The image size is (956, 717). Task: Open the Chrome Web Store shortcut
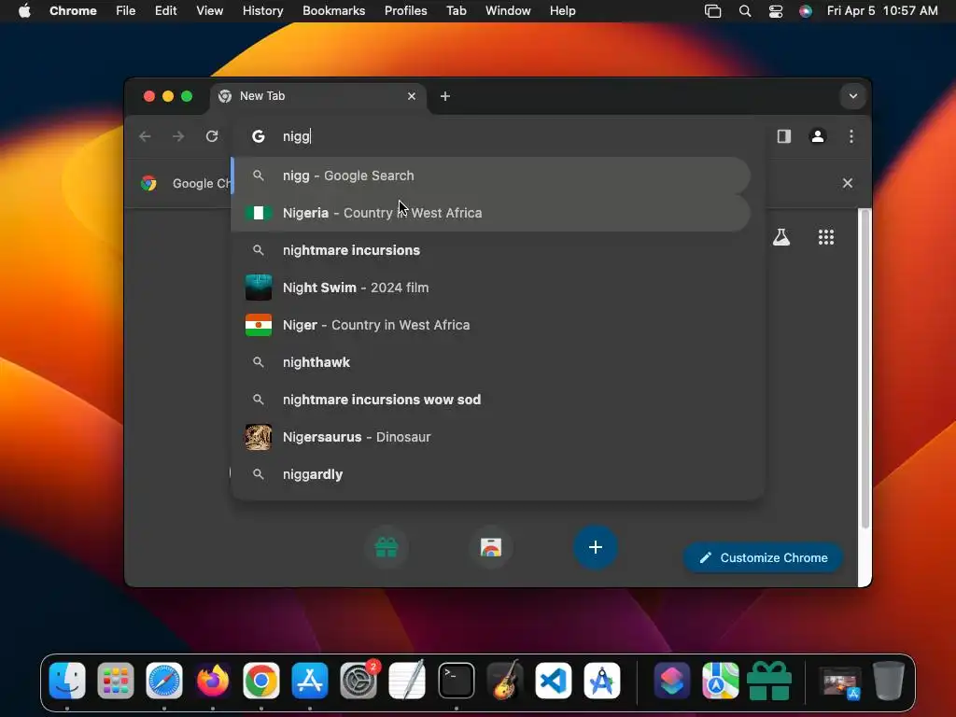click(491, 547)
